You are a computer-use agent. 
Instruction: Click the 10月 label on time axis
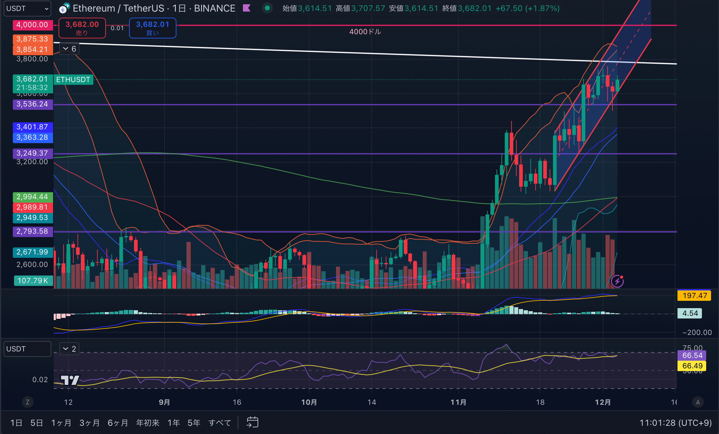(309, 402)
